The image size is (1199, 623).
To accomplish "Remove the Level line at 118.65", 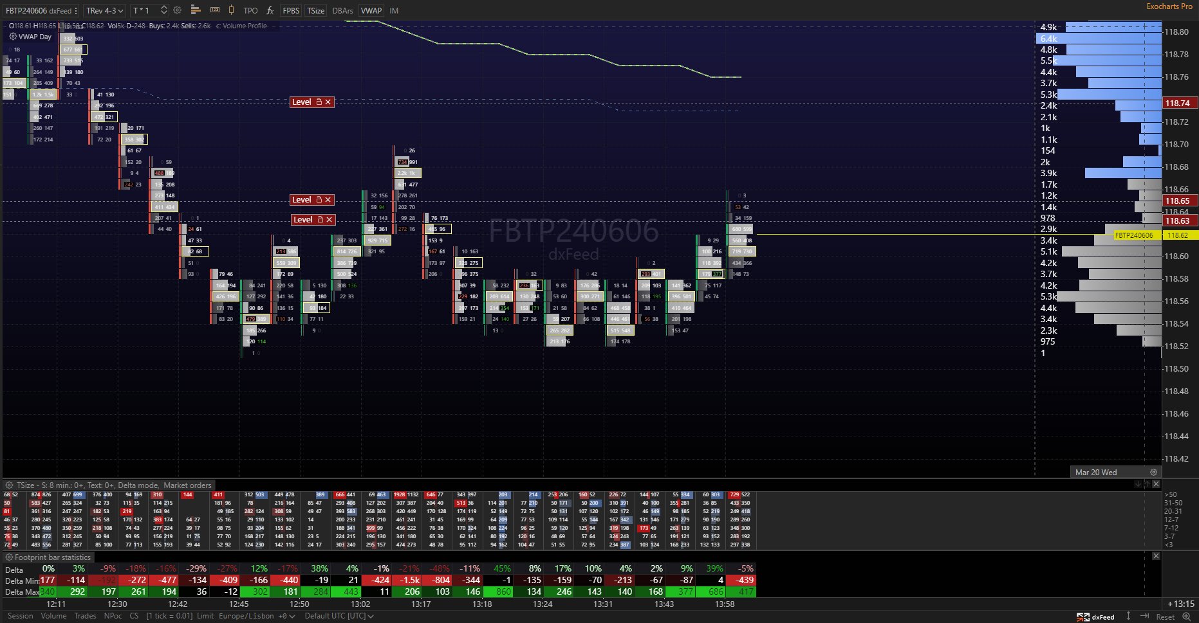I will 328,200.
